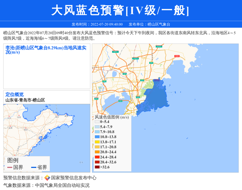242x190 pixels.
Task: Select the 13.8~17.1 yellow legend swatch
Action: pyautogui.click(x=97, y=142)
